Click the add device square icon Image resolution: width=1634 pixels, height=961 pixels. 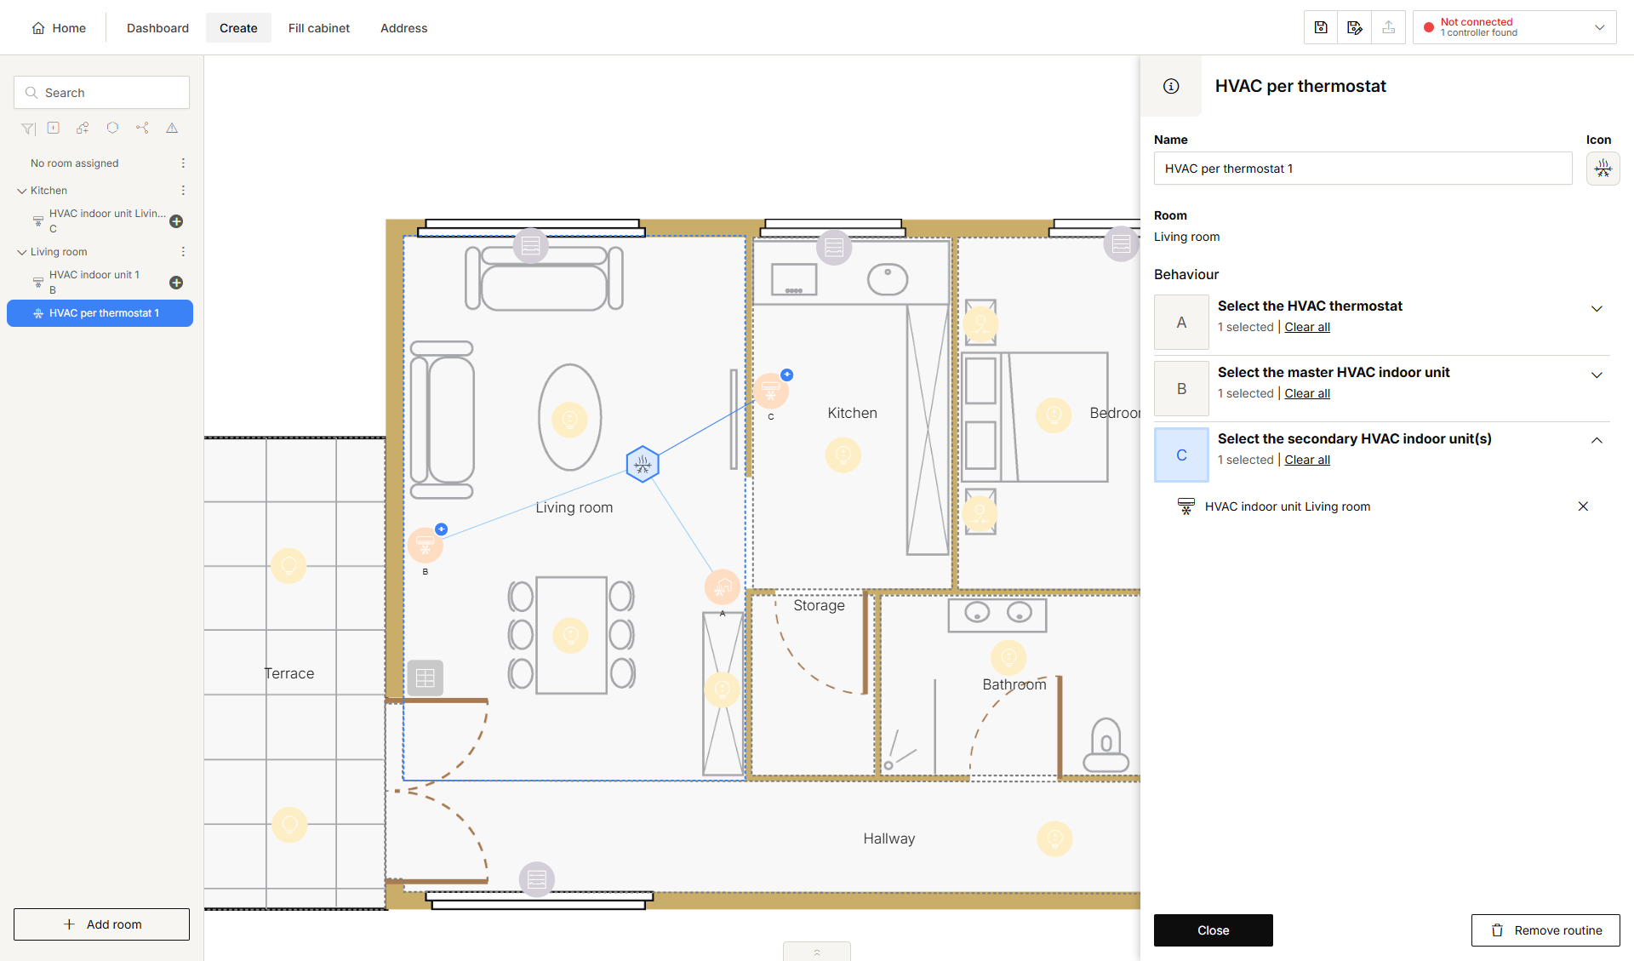(x=54, y=128)
